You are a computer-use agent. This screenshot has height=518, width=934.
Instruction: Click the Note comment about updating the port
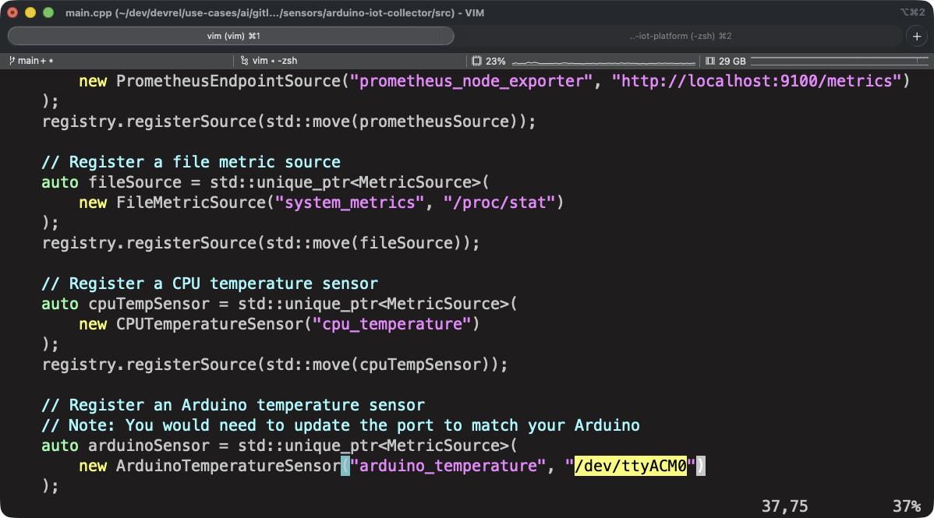tap(341, 425)
